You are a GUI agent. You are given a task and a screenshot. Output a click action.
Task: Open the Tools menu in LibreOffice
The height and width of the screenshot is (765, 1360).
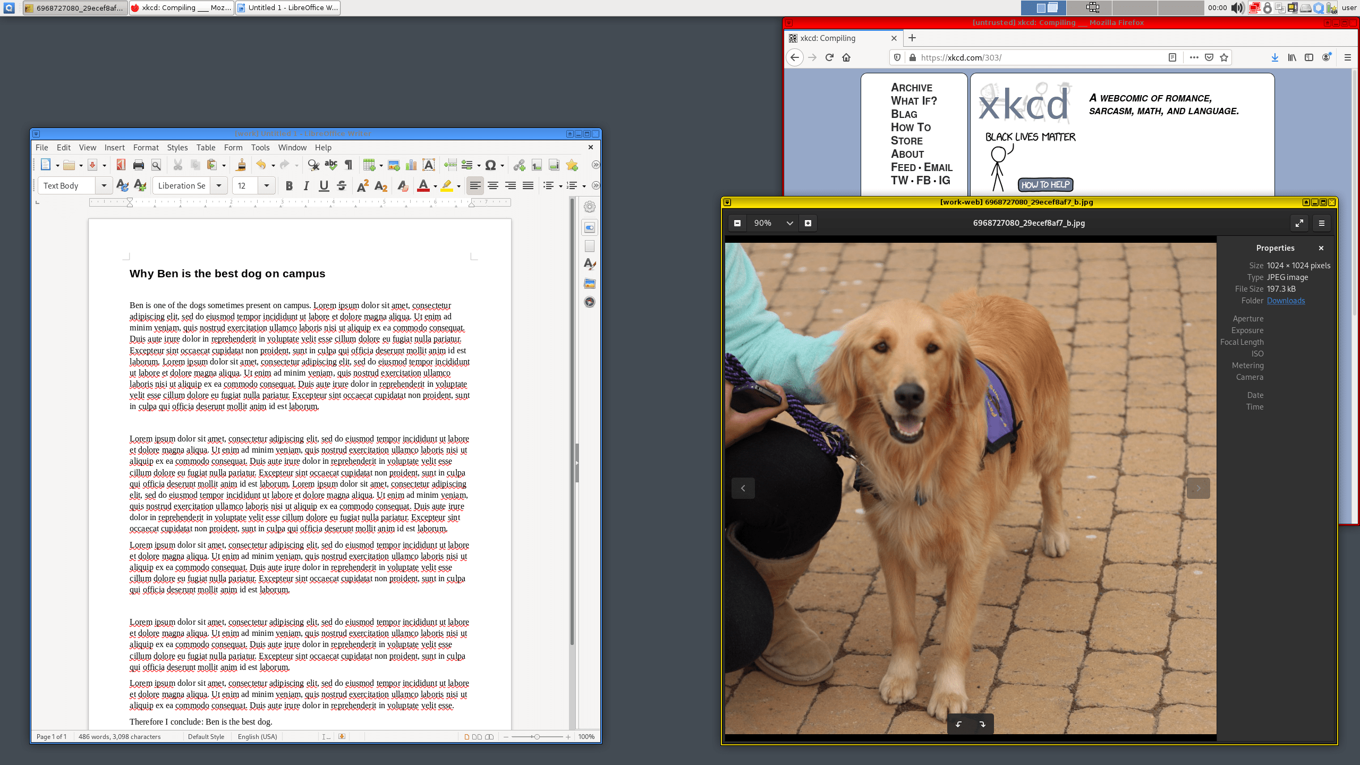260,147
